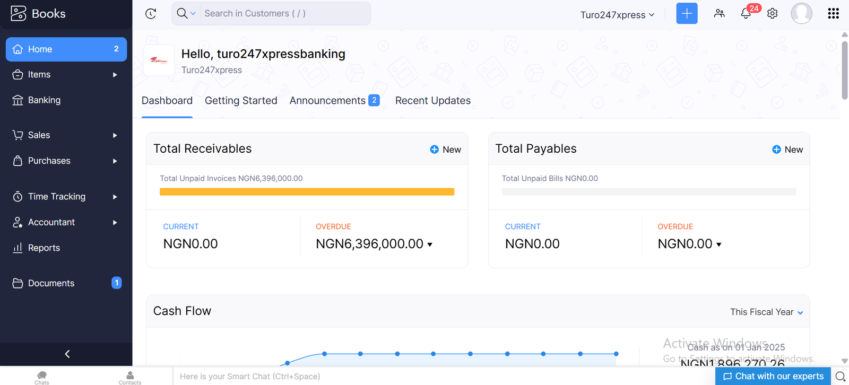849x385 pixels.
Task: Open the user profile avatar
Action: click(x=801, y=14)
